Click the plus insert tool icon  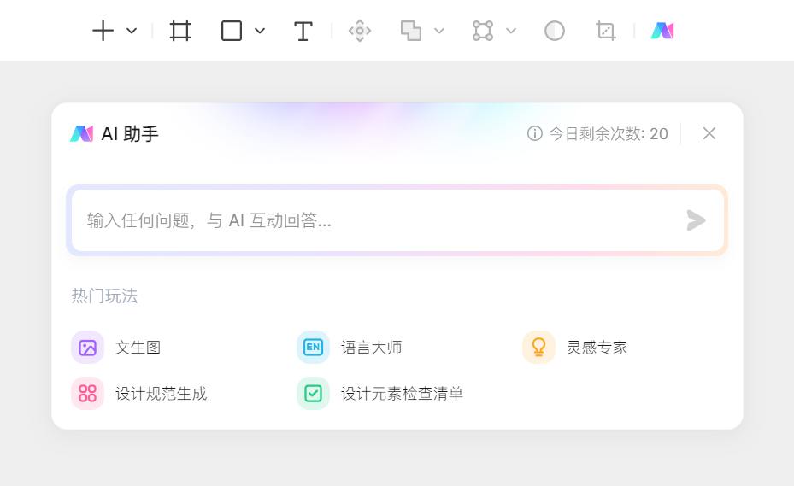click(103, 31)
